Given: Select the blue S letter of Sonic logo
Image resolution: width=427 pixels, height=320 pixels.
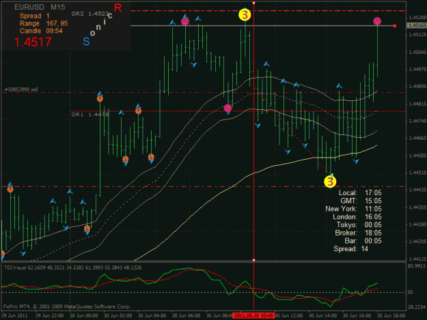Looking at the screenshot, I should pos(86,42).
